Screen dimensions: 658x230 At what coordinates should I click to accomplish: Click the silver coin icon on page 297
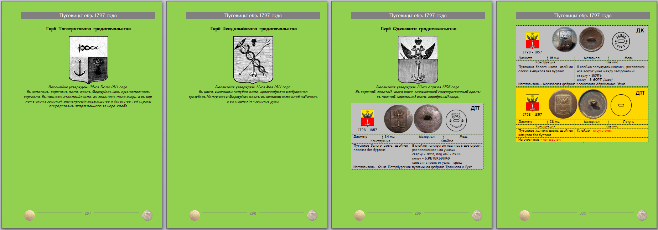(147, 215)
